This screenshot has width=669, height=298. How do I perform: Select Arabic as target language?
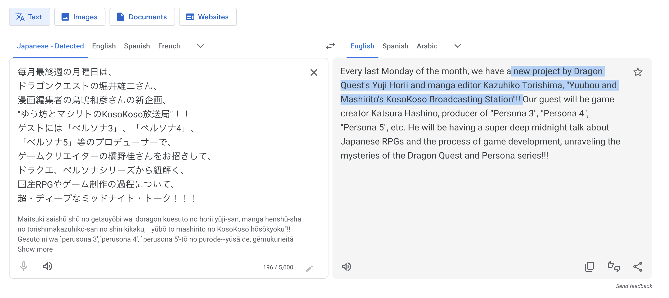tap(427, 46)
